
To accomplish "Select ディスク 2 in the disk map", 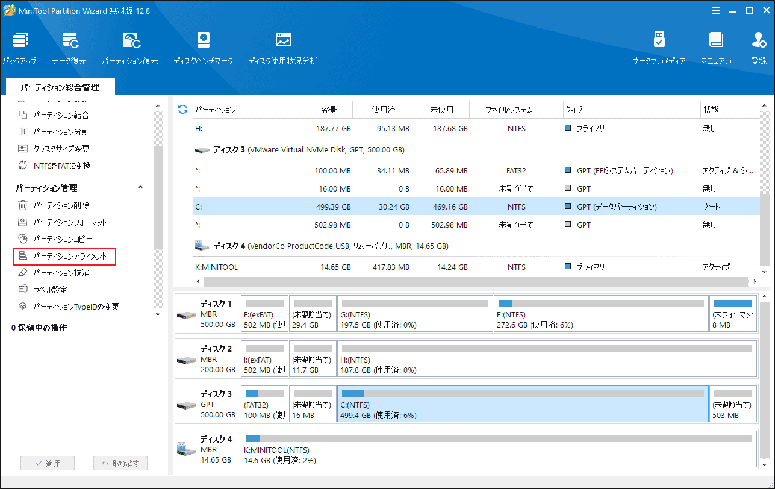I will [x=207, y=359].
